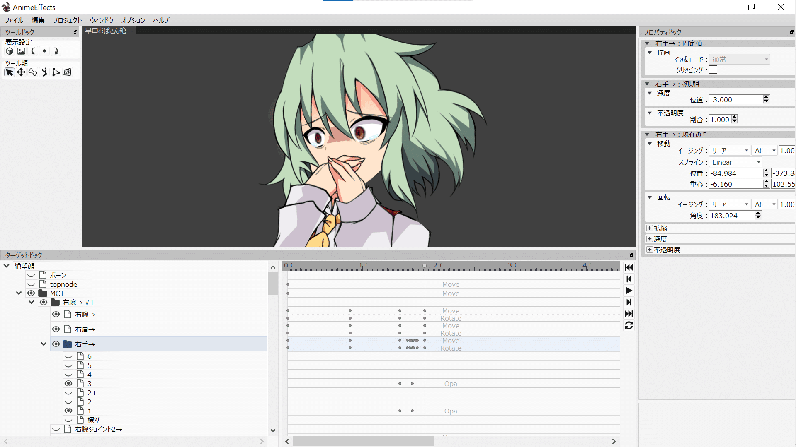Select the free-form deform grid tool
This screenshot has height=447, width=796.
click(x=68, y=72)
